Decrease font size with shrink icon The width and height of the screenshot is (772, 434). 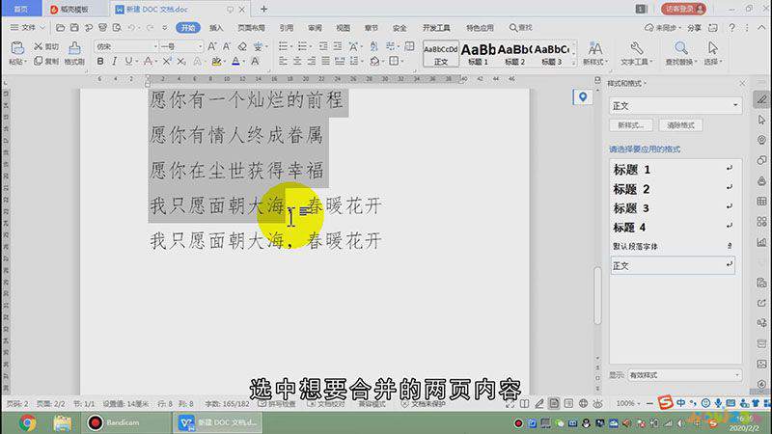tap(227, 46)
